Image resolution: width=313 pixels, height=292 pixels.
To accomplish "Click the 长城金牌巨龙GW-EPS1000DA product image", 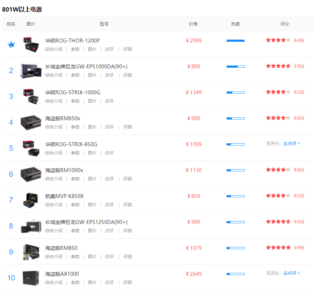I will point(31,71).
